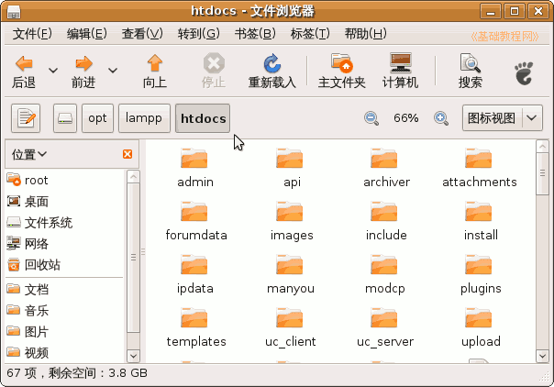This screenshot has height=387, width=554.
Task: Click sidebar scrollbar up arrow
Action: (133, 177)
